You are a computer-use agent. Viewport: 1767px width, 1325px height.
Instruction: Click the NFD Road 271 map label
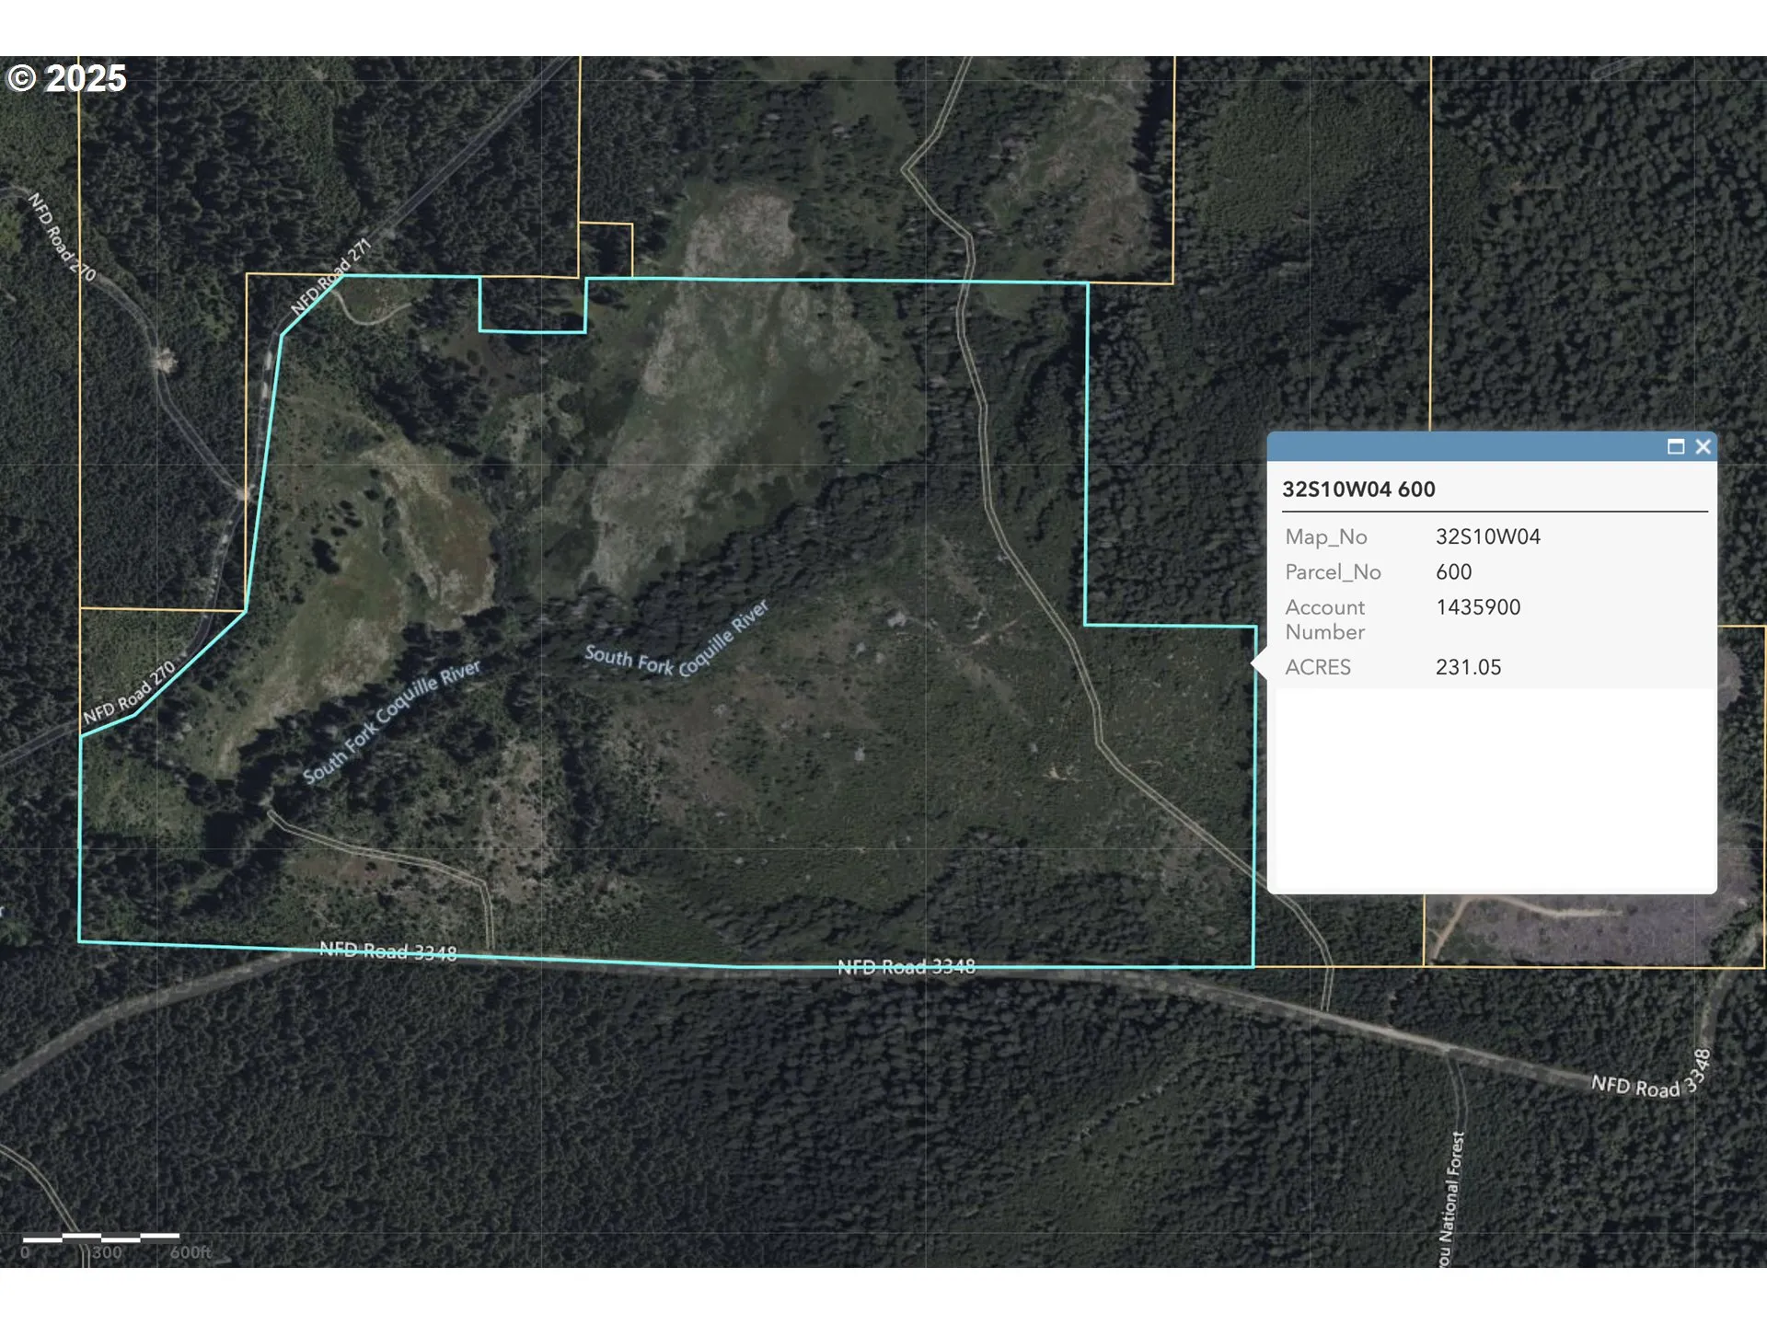(330, 276)
